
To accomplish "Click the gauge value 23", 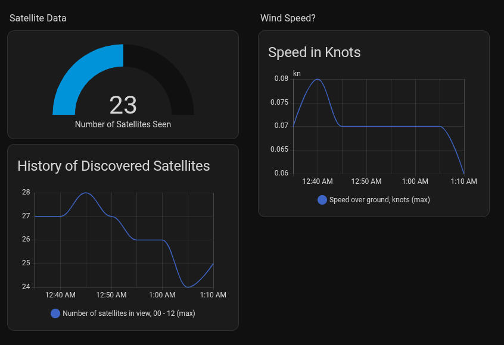I will [123, 105].
